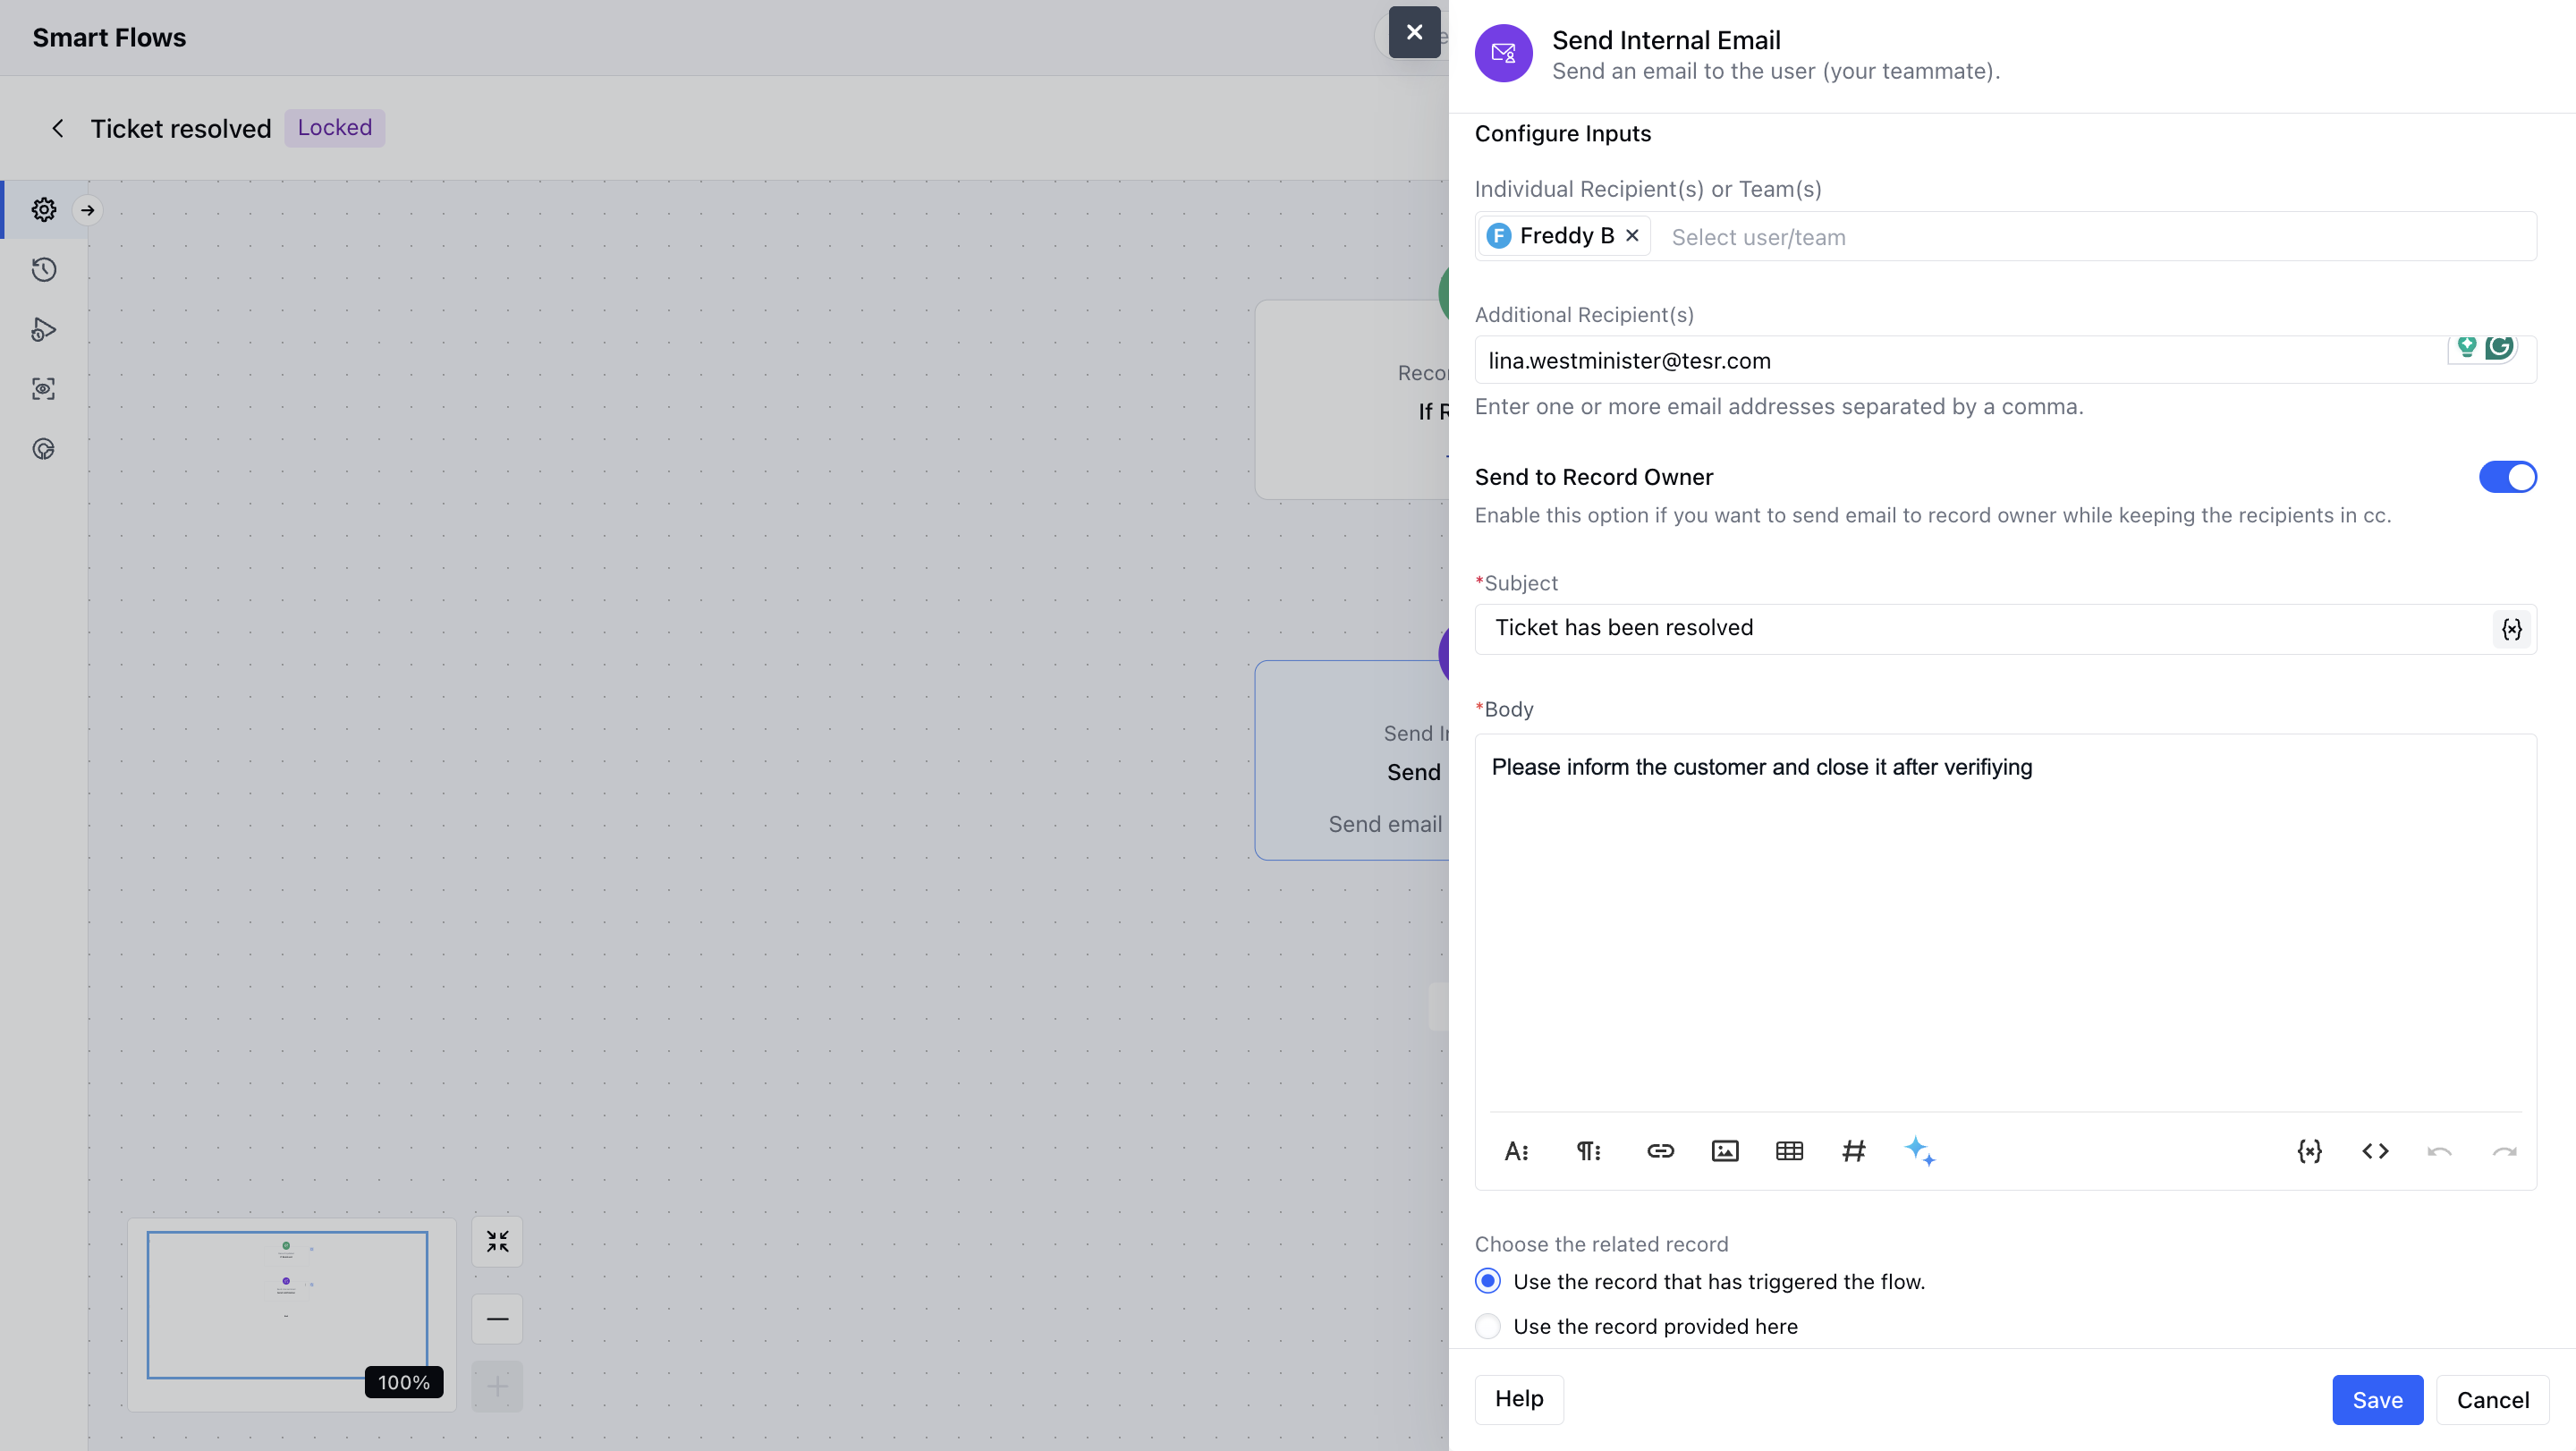The height and width of the screenshot is (1451, 2576).
Task: Select the Send Internal Email node on canvas
Action: click(1352, 760)
